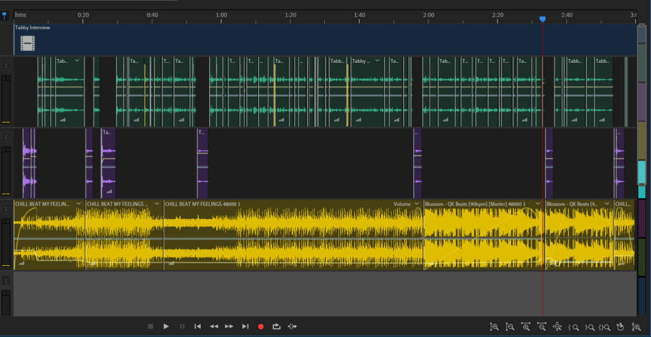Click the Stop button in transport
Screen dimensions: 651x337
click(x=151, y=326)
